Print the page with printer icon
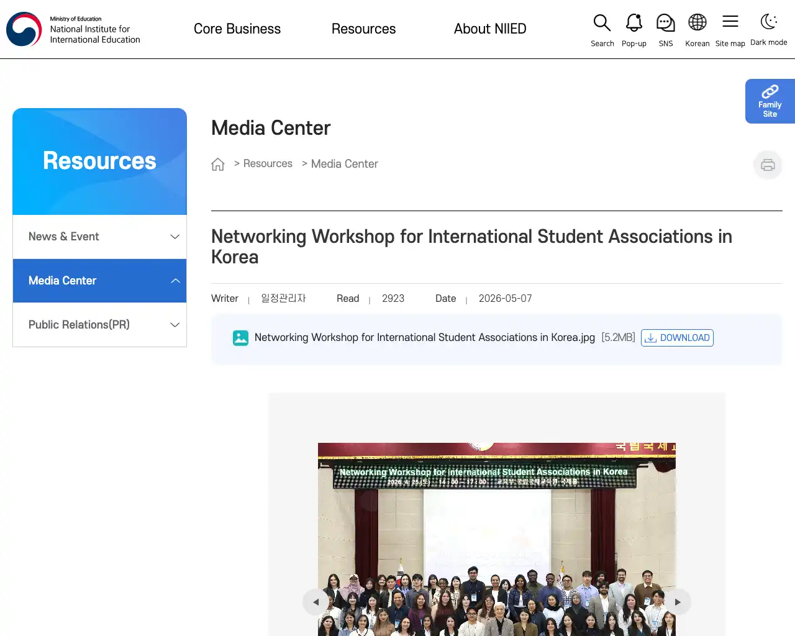The height and width of the screenshot is (636, 795). 768,165
